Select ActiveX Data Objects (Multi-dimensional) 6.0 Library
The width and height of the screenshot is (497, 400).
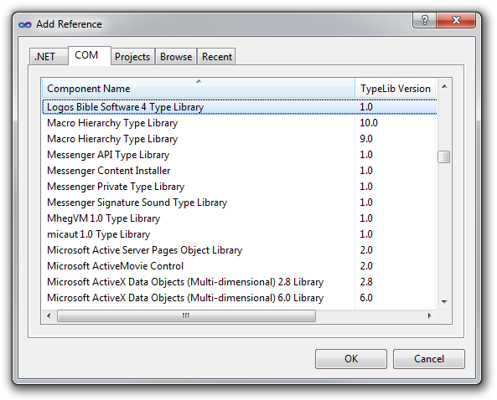[240, 298]
